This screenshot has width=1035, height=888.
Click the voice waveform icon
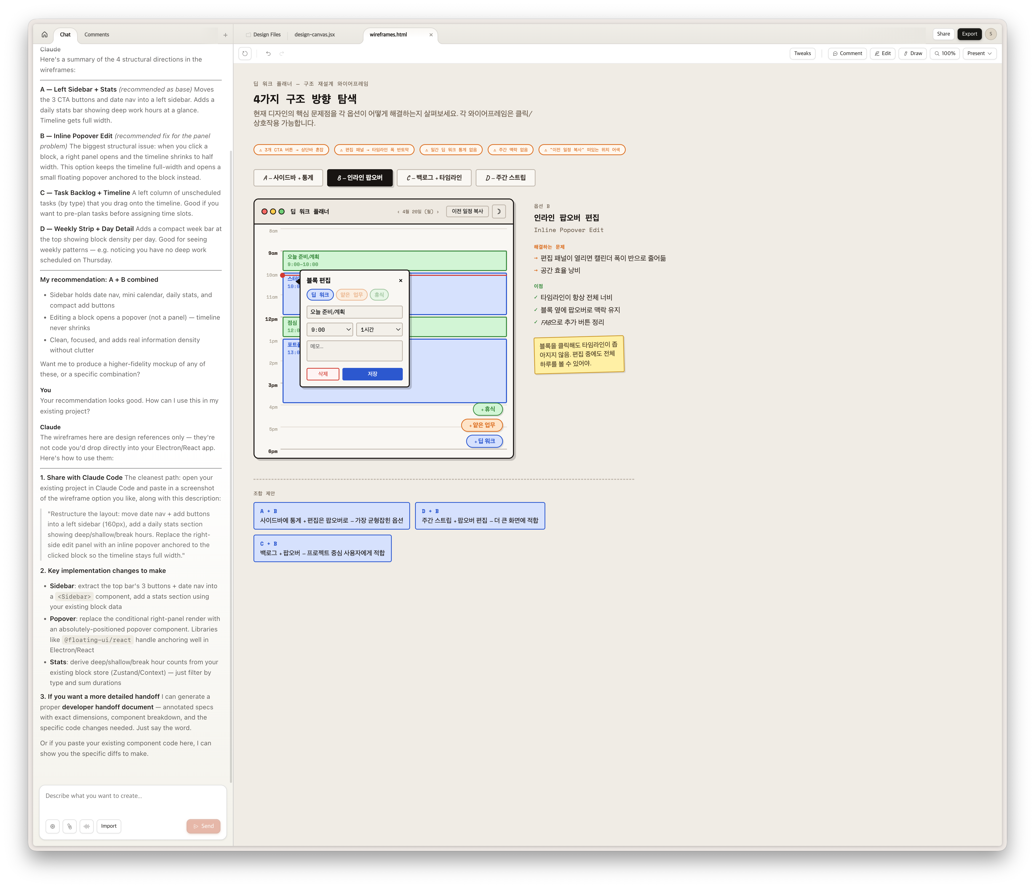coord(86,826)
